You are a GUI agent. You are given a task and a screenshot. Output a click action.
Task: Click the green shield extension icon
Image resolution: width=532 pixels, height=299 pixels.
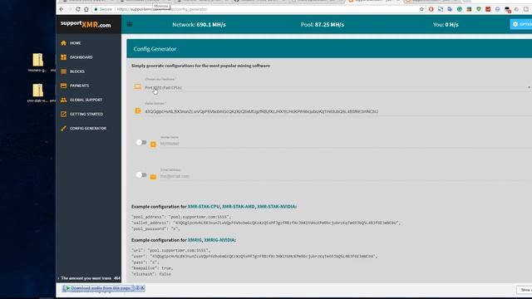479,9
